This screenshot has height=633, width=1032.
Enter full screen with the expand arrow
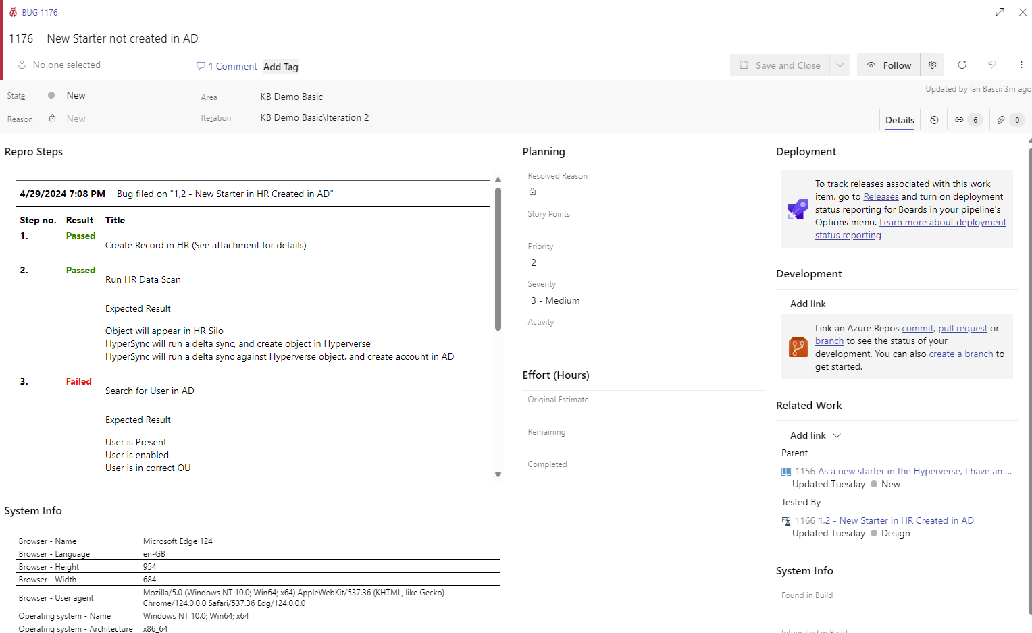pos(1000,12)
